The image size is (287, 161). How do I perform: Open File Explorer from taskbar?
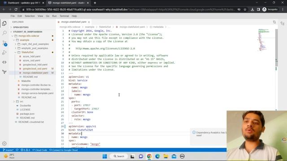165,156
